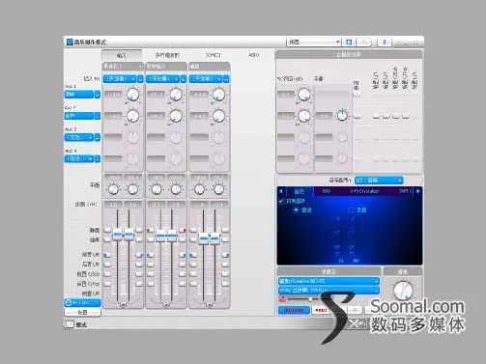Click the blue save preset icon

pos(349,42)
